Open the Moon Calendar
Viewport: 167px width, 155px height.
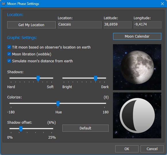[x=137, y=36]
